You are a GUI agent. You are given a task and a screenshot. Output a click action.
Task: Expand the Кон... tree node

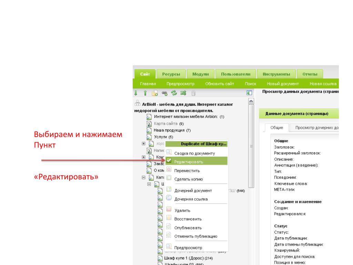[144, 157]
